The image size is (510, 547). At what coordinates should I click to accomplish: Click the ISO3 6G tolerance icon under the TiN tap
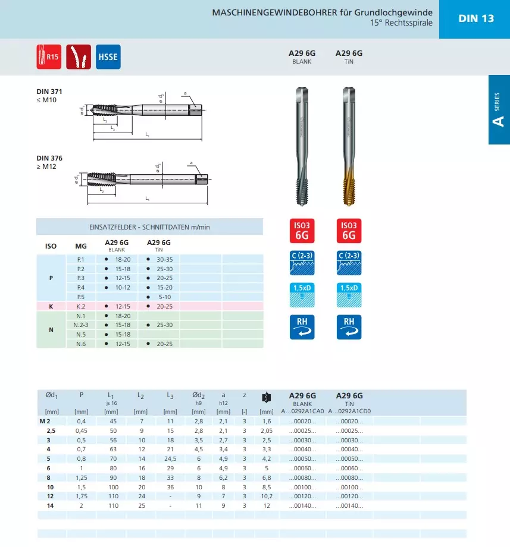click(349, 231)
